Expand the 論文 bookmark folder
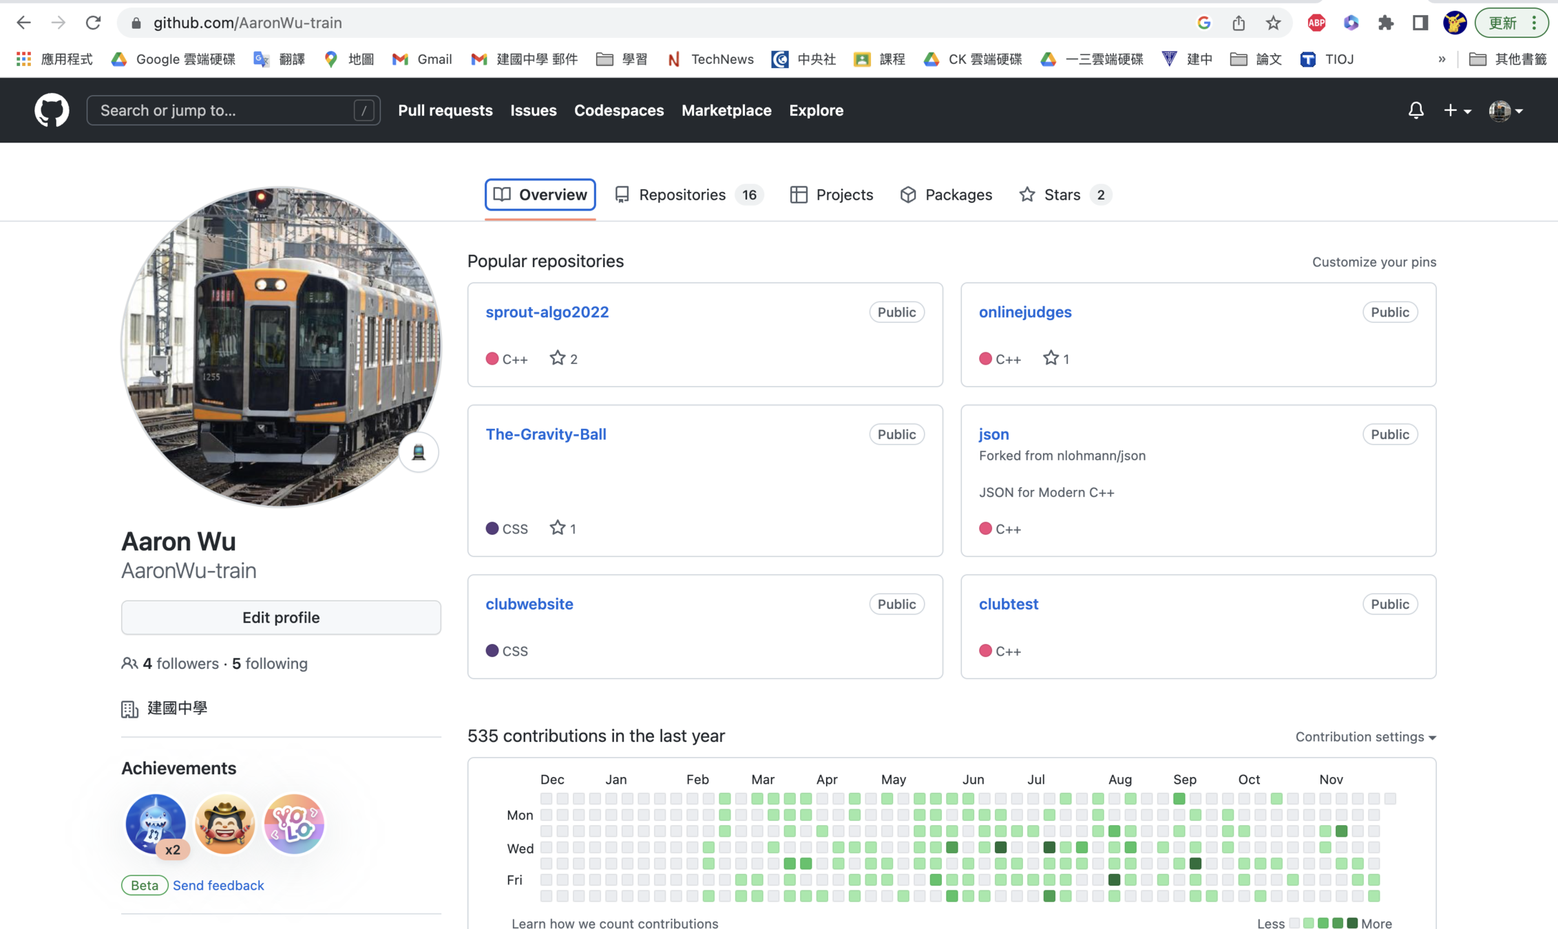 coord(1256,59)
